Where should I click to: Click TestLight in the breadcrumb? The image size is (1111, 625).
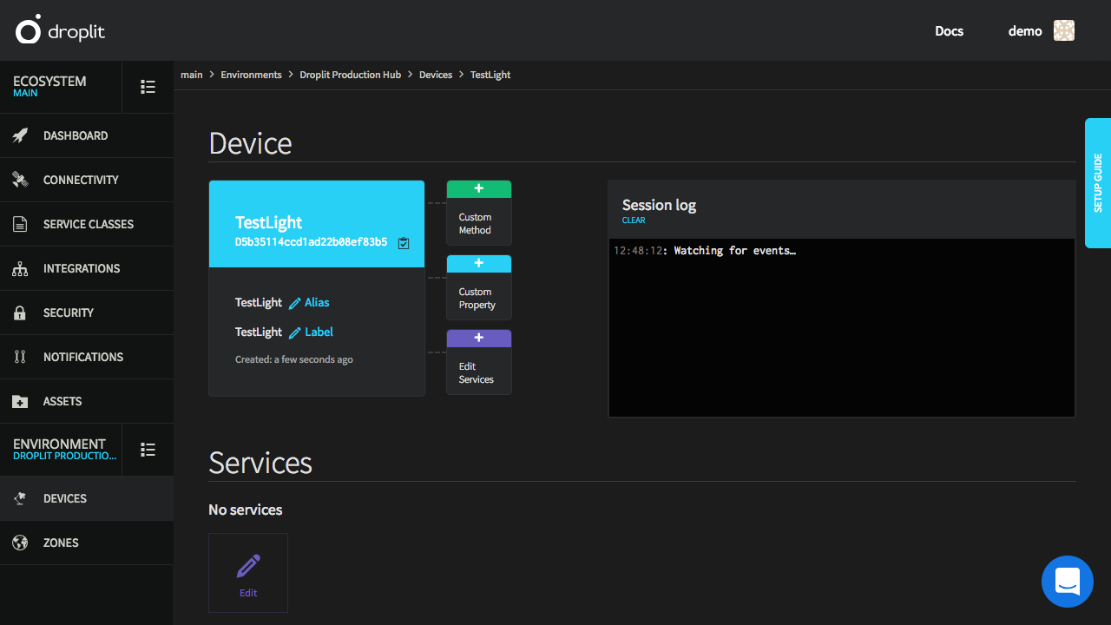[490, 75]
